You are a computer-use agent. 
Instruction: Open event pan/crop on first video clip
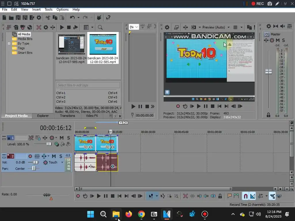86,147
